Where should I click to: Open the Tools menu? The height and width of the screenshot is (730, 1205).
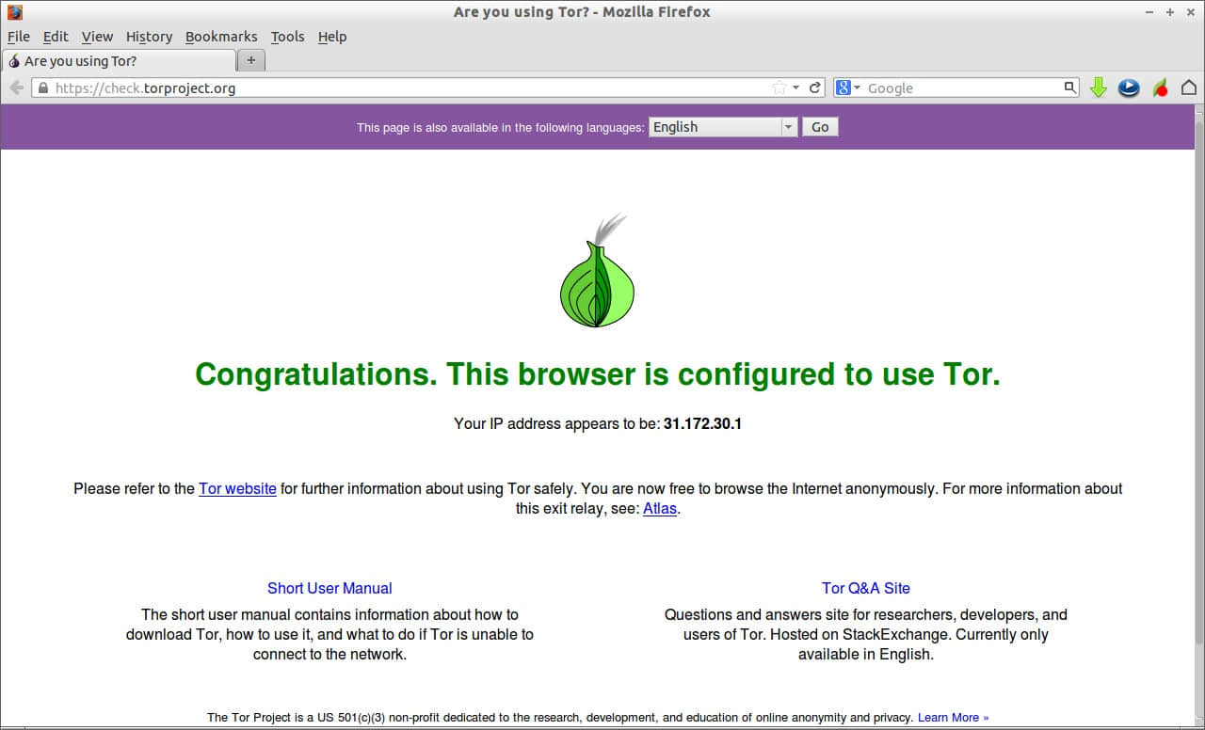(287, 37)
